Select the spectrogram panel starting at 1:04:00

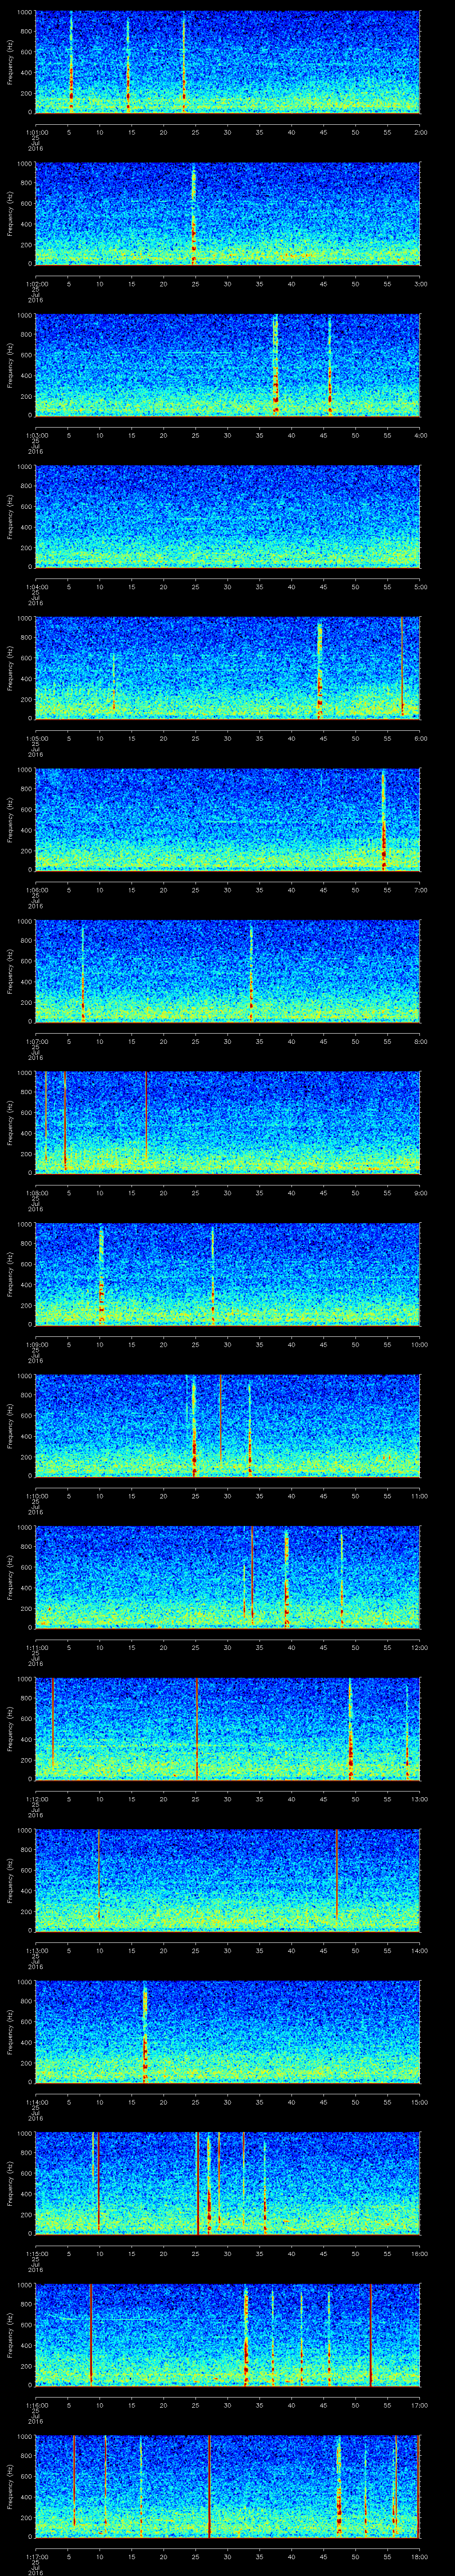[227, 516]
